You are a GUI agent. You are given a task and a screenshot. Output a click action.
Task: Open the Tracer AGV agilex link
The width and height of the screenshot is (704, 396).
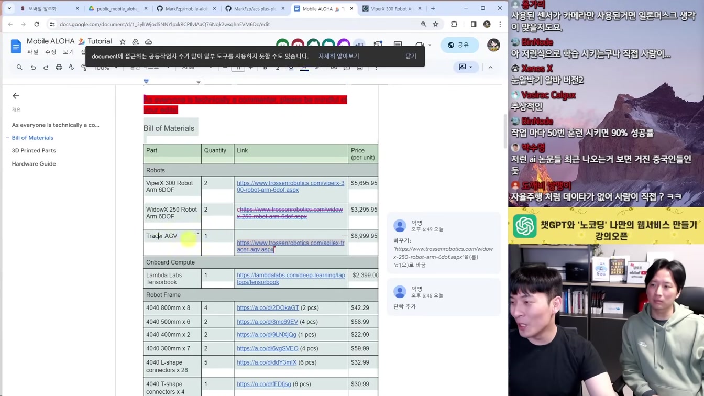290,246
